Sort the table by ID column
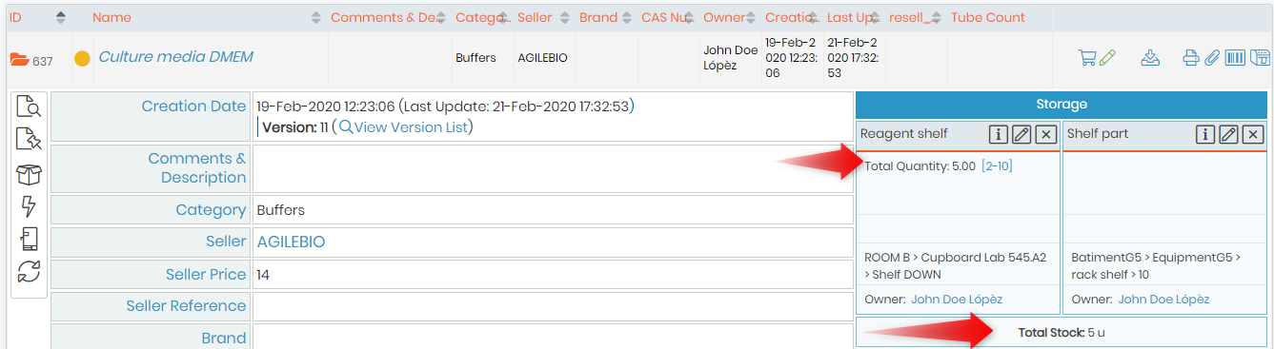 (x=61, y=17)
